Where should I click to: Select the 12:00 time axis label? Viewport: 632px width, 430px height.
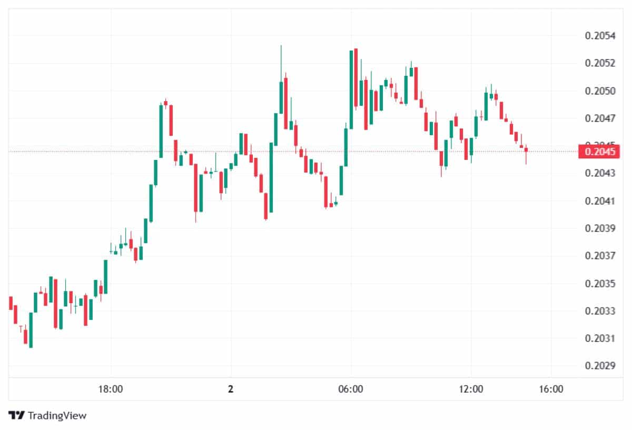click(471, 389)
